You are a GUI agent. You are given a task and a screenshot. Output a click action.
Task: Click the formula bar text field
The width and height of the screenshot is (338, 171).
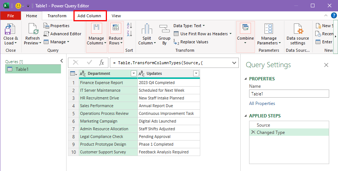click(x=170, y=63)
